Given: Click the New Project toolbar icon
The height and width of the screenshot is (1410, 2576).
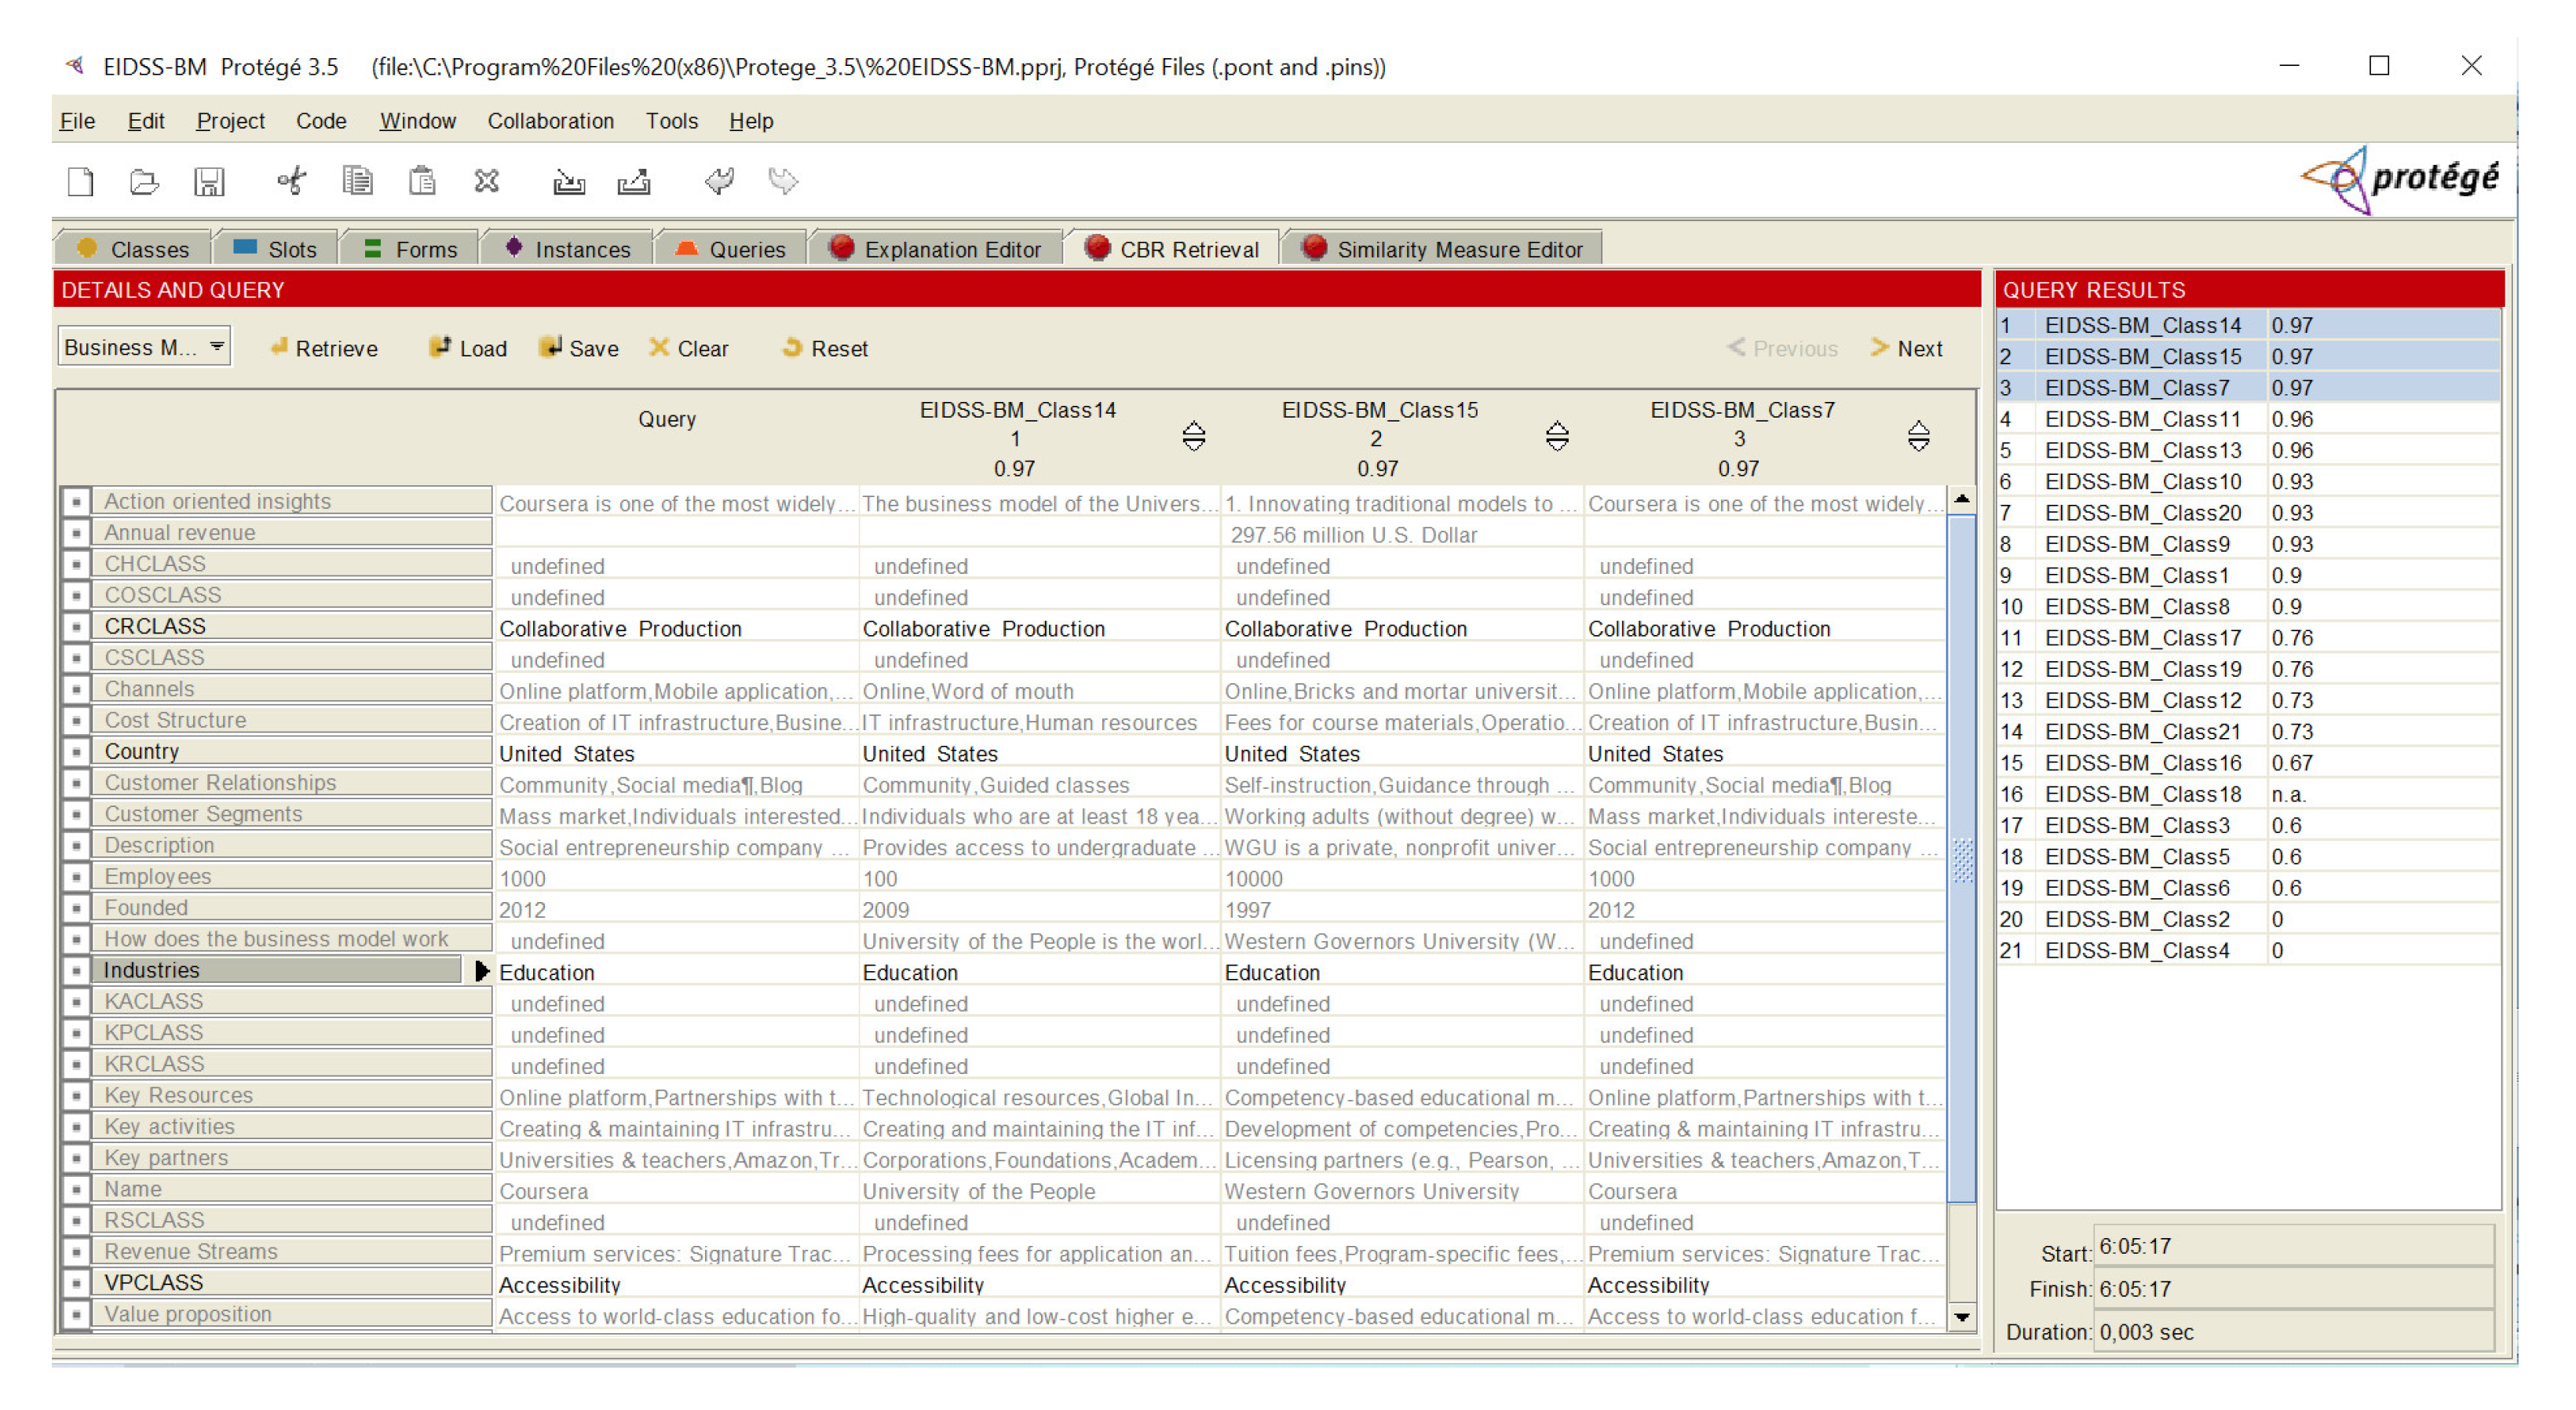Looking at the screenshot, I should pyautogui.click(x=80, y=182).
